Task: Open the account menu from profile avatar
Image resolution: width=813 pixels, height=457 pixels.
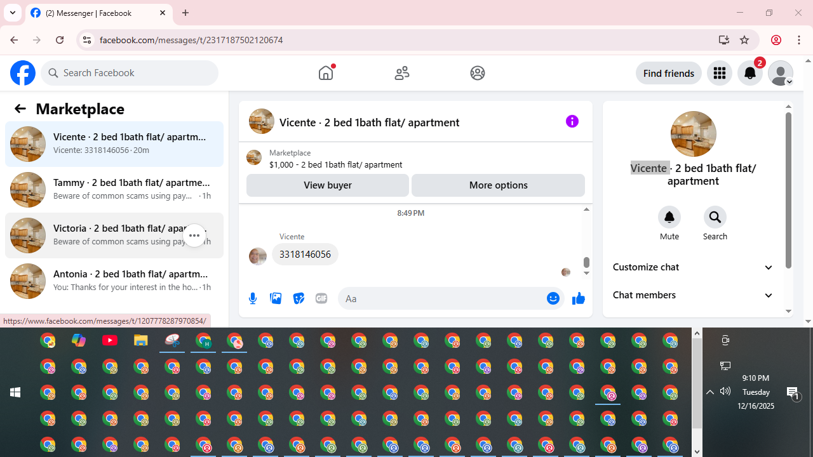Action: (x=781, y=73)
